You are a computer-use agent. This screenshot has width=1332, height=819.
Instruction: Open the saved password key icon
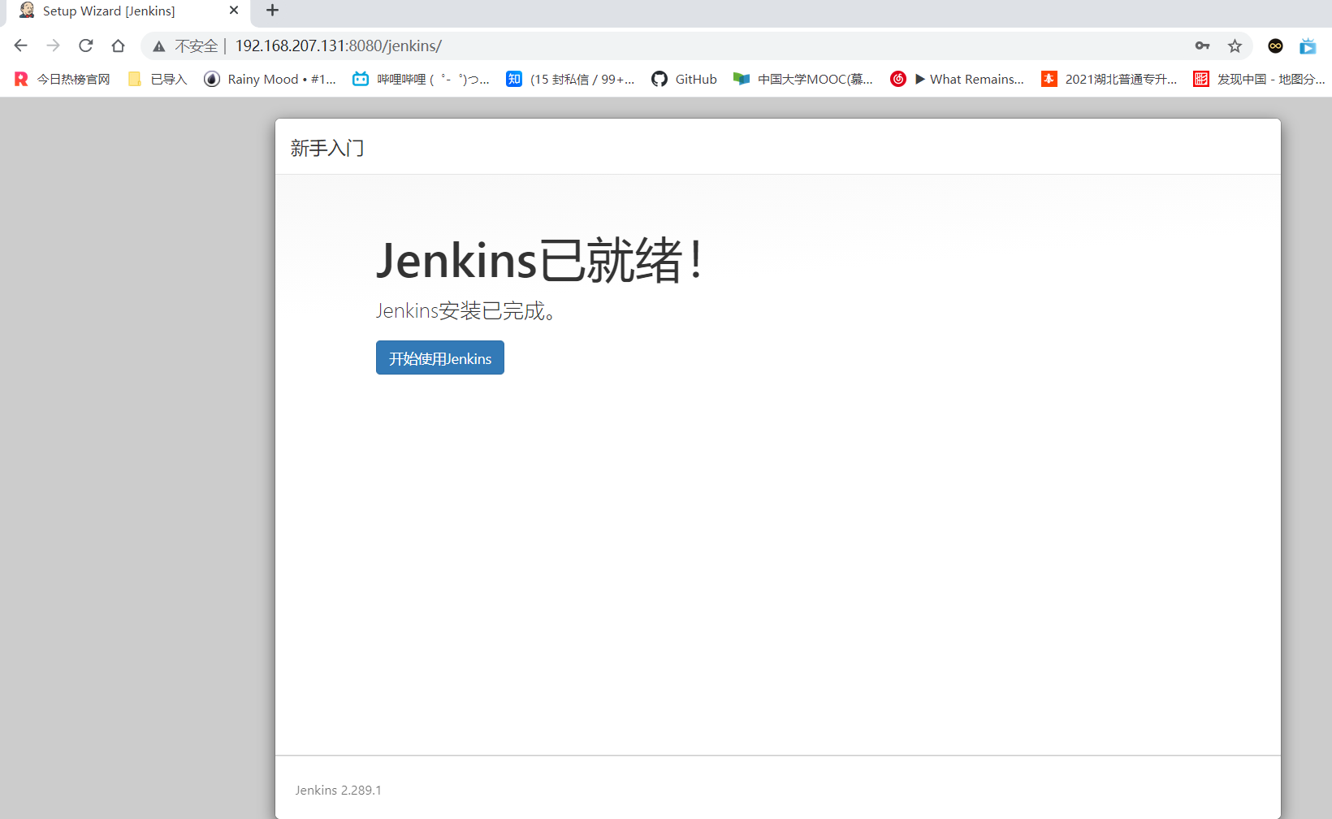tap(1203, 45)
